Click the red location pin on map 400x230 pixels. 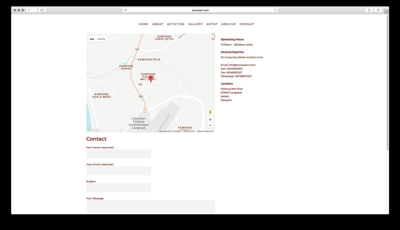pos(151,79)
